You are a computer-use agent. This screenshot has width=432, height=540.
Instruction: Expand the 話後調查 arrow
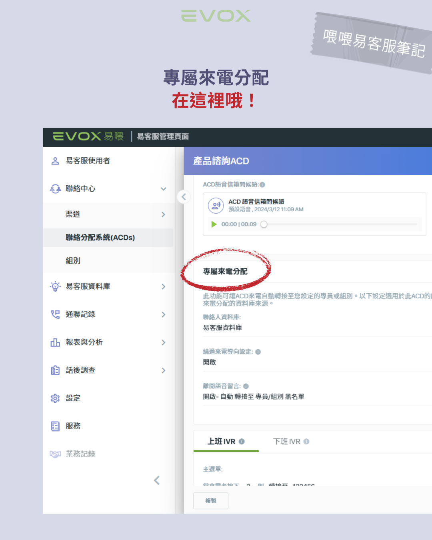click(163, 370)
